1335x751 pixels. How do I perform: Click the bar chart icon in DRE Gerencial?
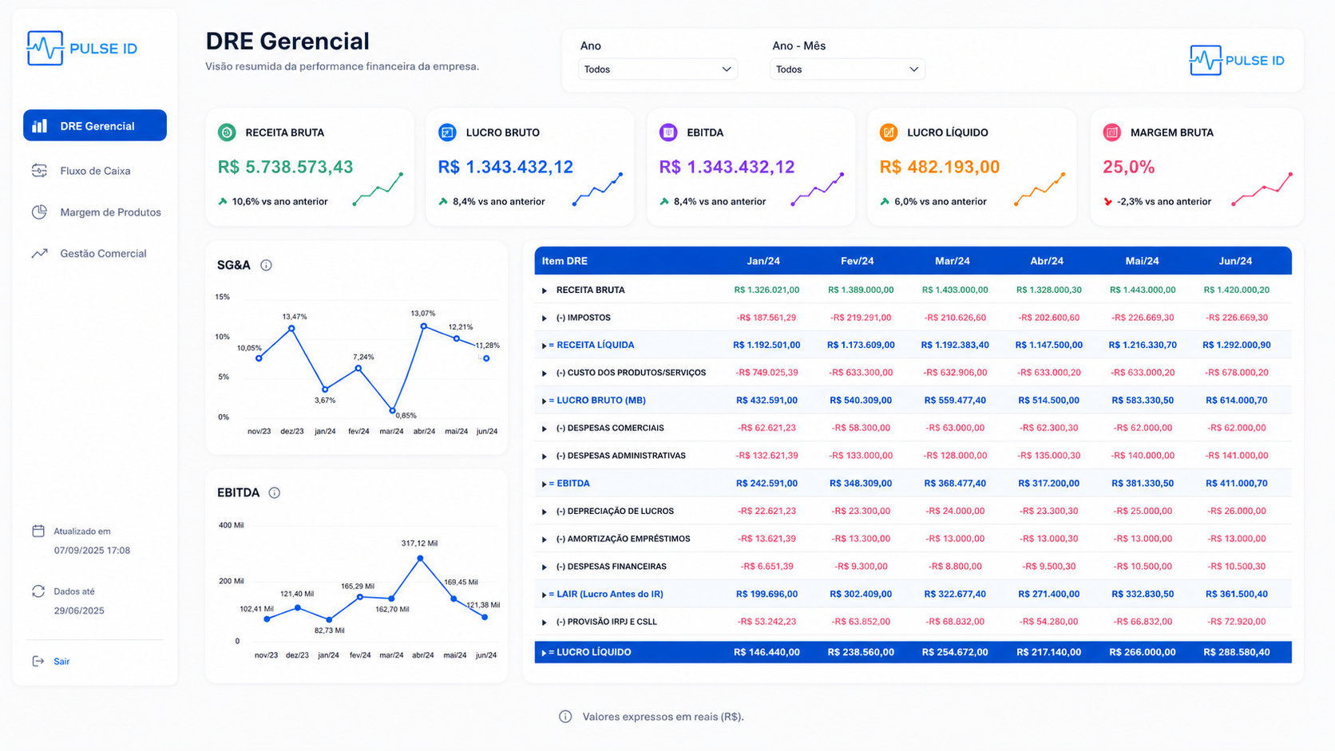tap(40, 125)
